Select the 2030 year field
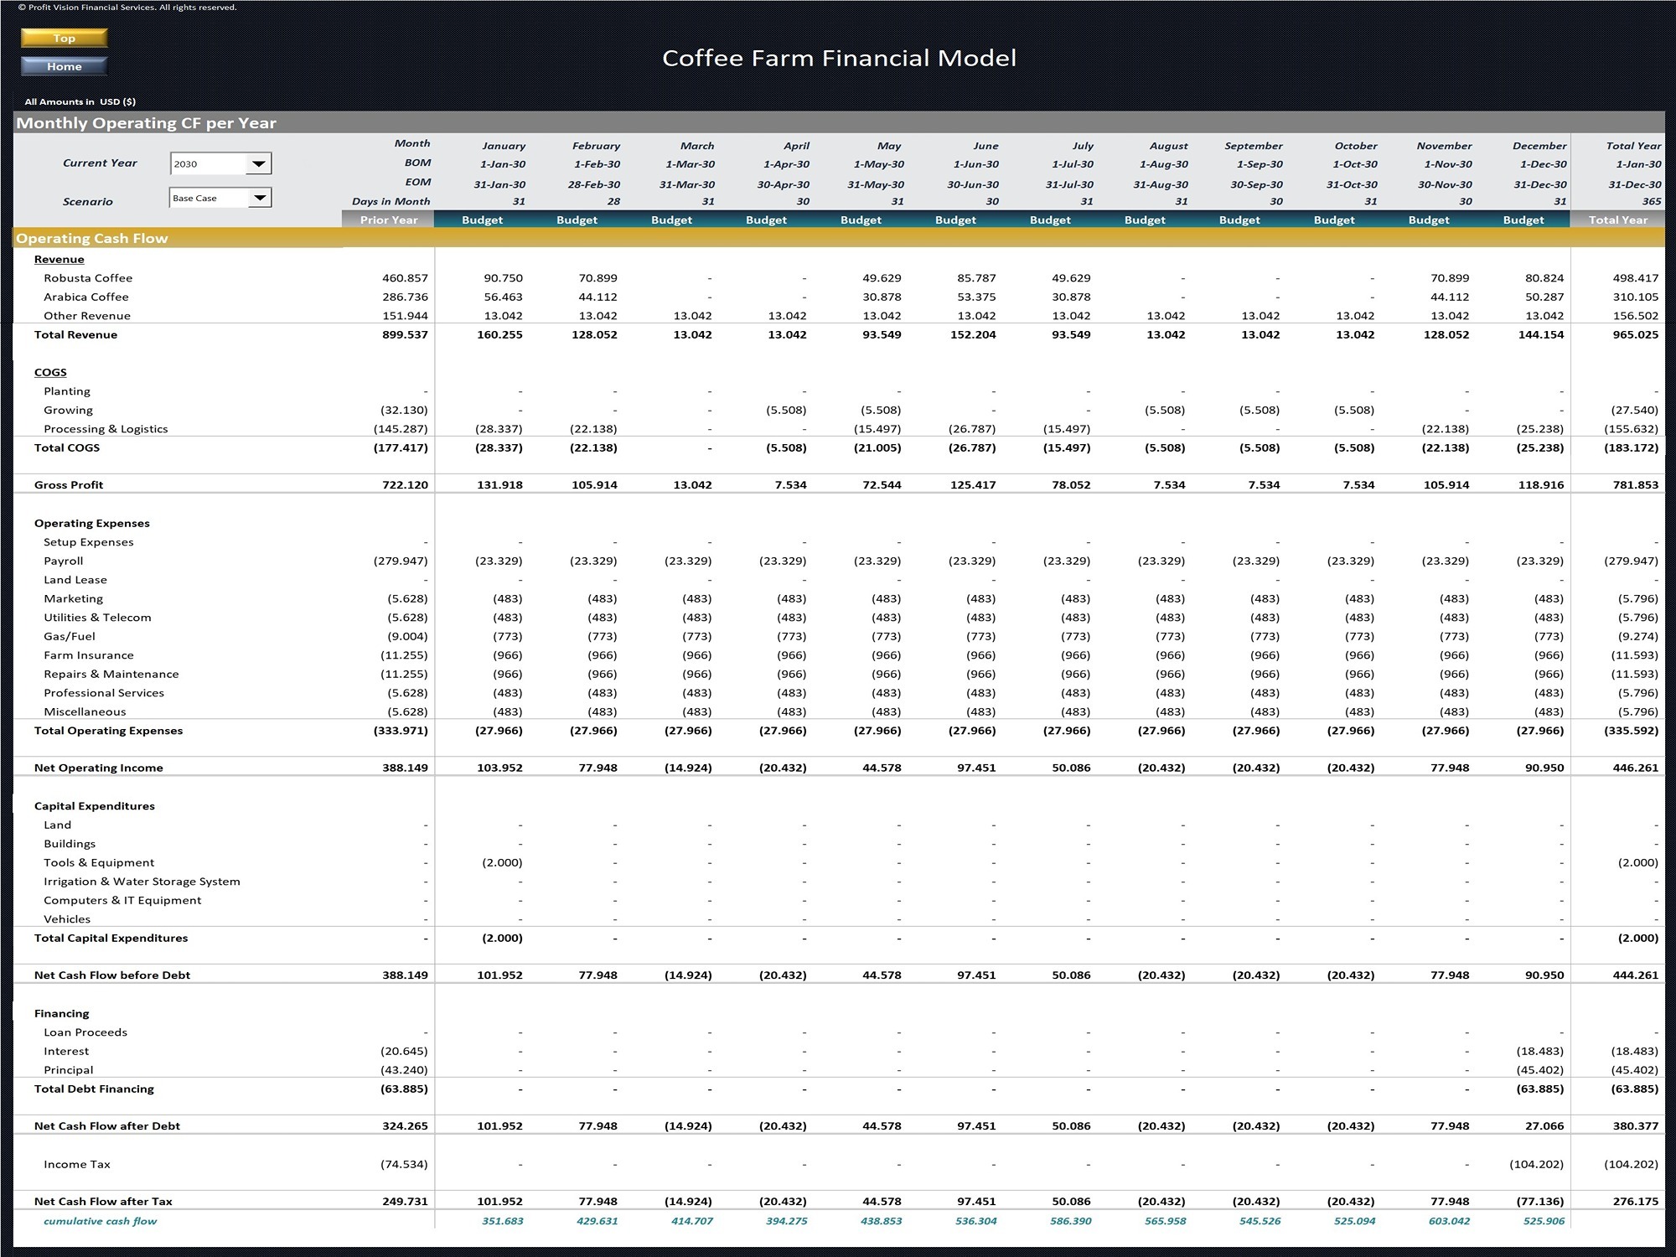Viewport: 1676px width, 1257px height. tap(208, 163)
